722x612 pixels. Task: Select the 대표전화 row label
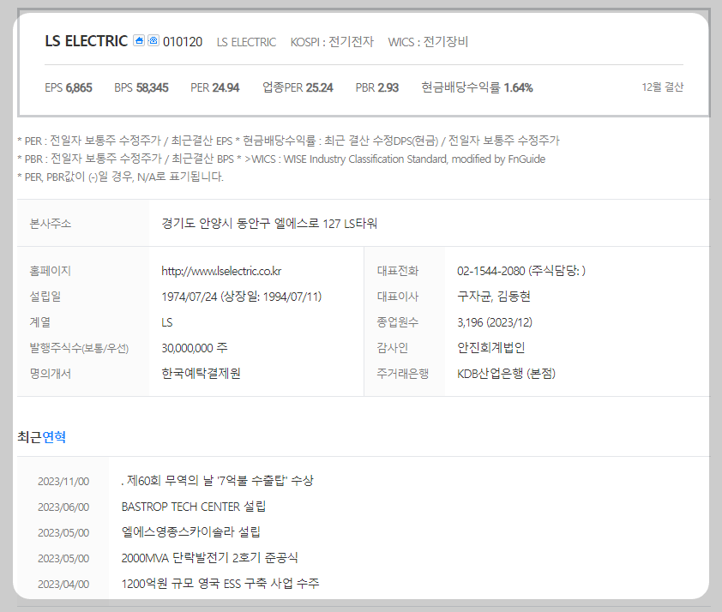pos(398,271)
